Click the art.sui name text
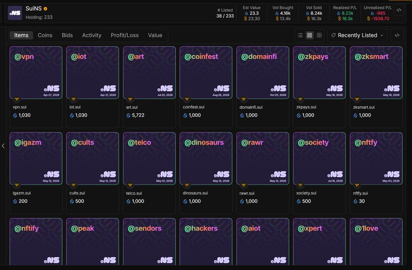This screenshot has height=270, width=412. [x=132, y=107]
